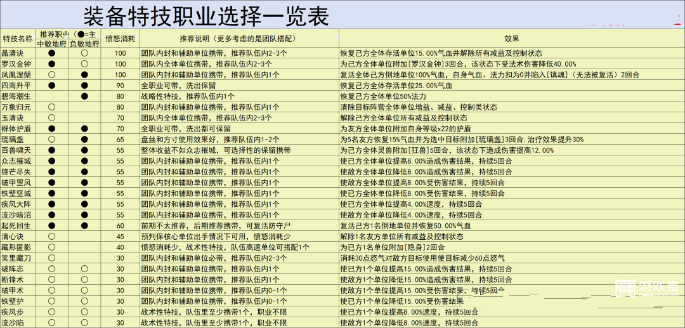Click the 清心诀 skill name cell
This screenshot has width=685, height=328.
click(18, 237)
